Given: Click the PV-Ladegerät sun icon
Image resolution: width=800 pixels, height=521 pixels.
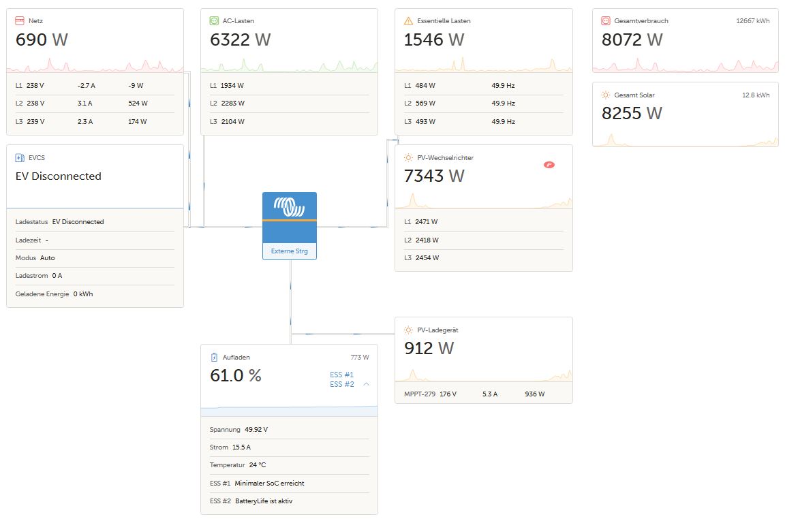Looking at the screenshot, I should [x=408, y=330].
